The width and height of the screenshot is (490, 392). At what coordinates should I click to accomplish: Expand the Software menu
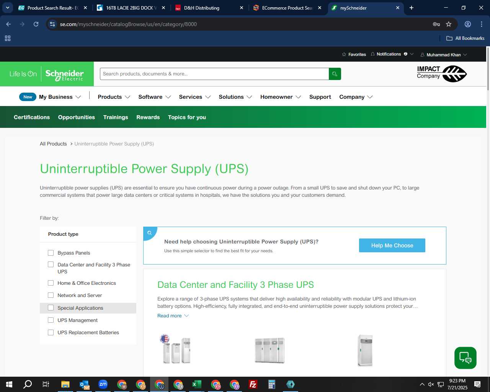[155, 97]
